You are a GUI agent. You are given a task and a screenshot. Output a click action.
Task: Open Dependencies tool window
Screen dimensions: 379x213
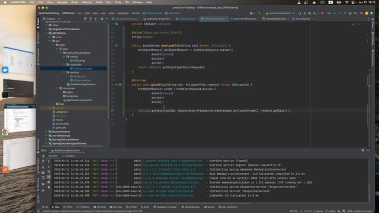tap(191, 207)
